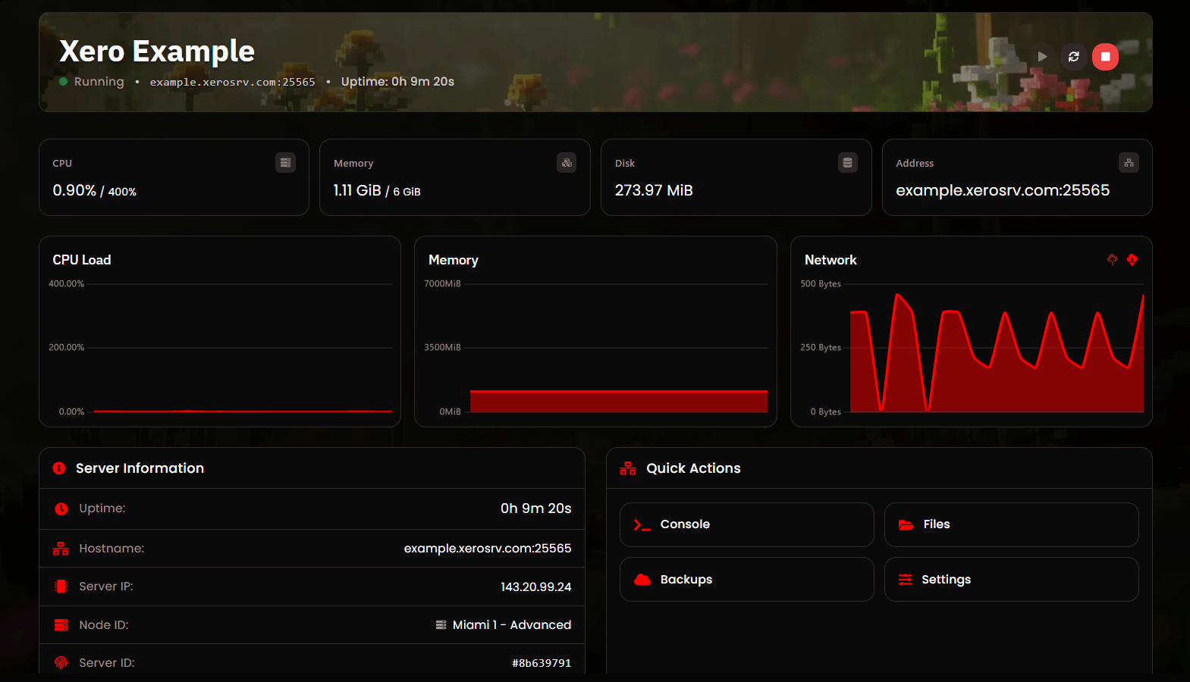1190x682 pixels.
Task: Click the Hostname network icon
Action: click(x=61, y=549)
